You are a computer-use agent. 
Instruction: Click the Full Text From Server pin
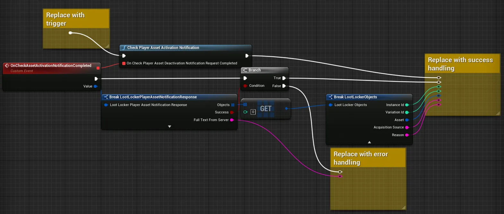(x=232, y=120)
